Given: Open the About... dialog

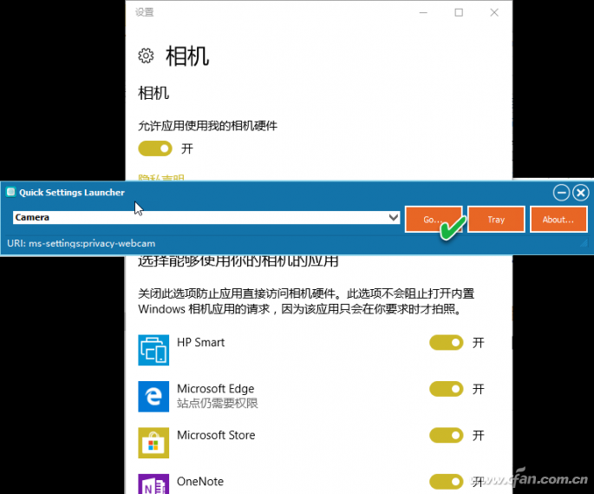Looking at the screenshot, I should (x=558, y=220).
